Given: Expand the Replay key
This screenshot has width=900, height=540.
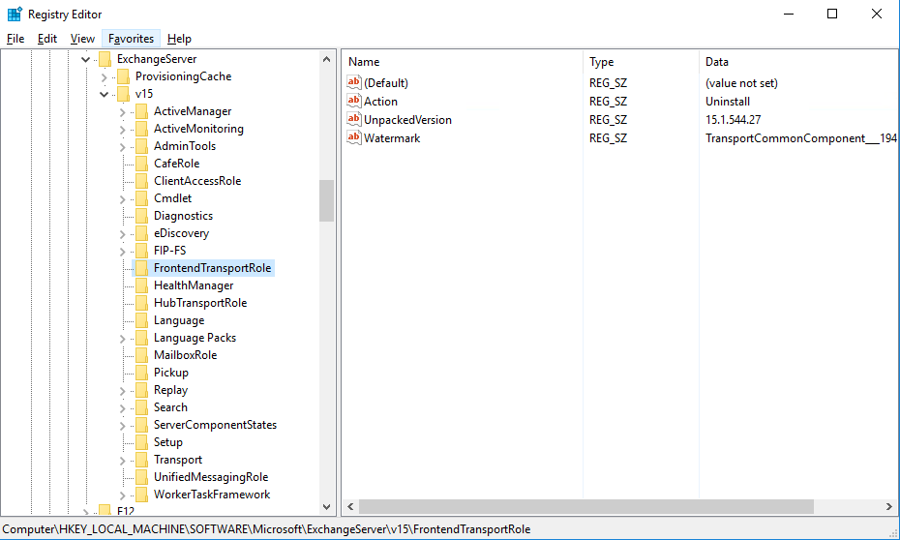Looking at the screenshot, I should tap(122, 390).
